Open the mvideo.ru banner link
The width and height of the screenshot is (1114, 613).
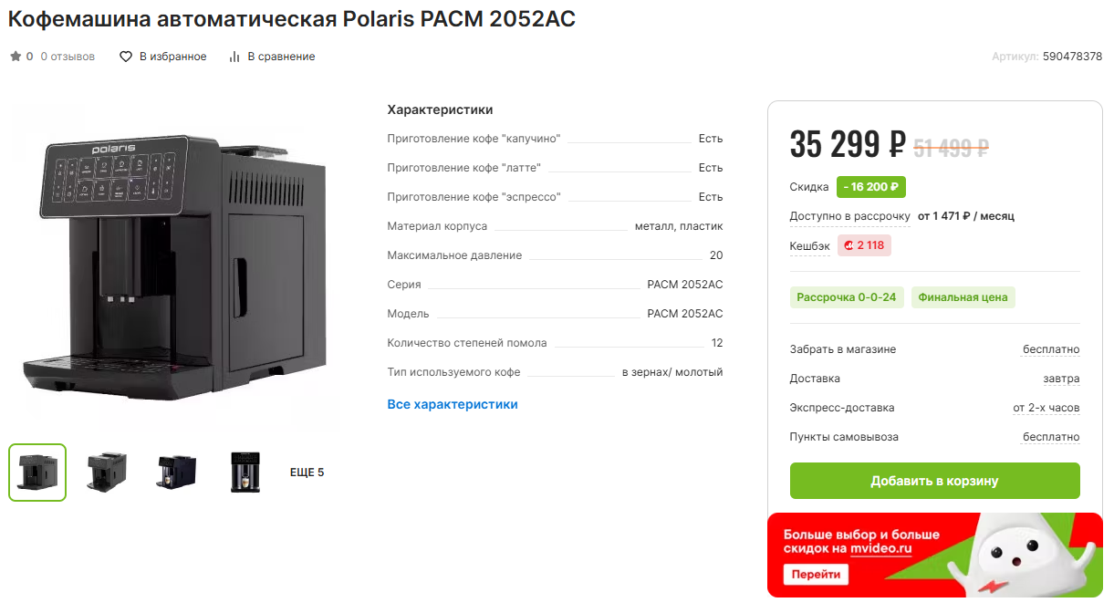point(881,548)
